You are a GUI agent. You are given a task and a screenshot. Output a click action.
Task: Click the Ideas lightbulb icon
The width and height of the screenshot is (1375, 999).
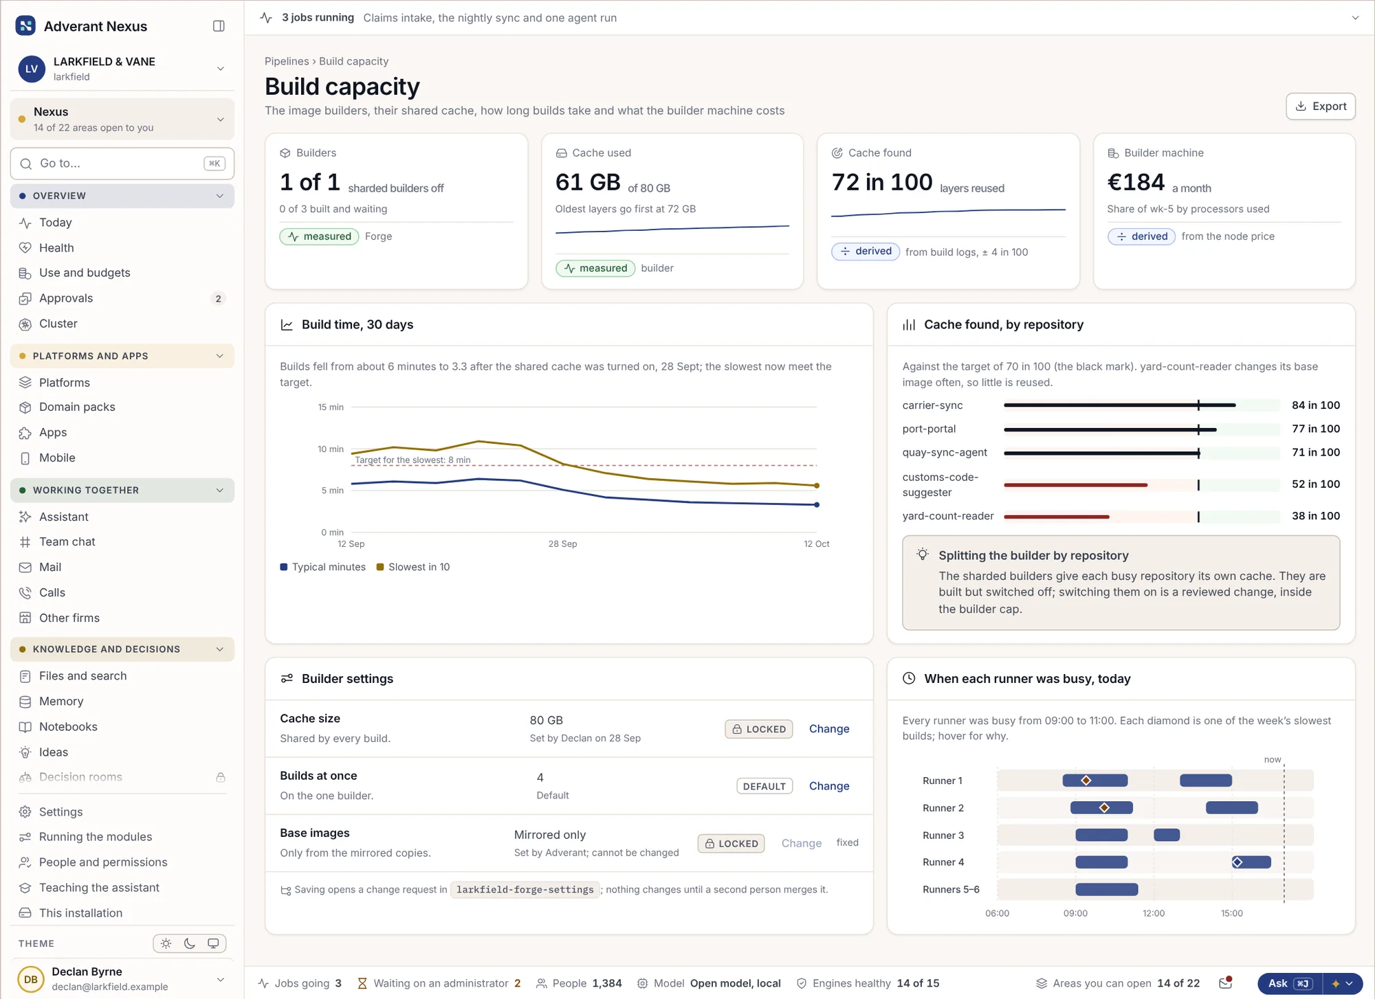25,752
